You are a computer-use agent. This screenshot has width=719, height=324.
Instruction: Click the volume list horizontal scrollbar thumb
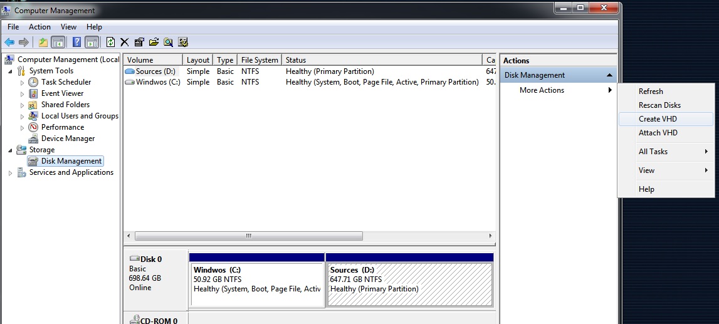[x=248, y=236]
